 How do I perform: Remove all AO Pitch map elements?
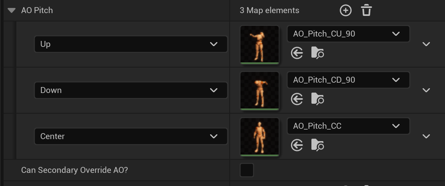coord(366,10)
